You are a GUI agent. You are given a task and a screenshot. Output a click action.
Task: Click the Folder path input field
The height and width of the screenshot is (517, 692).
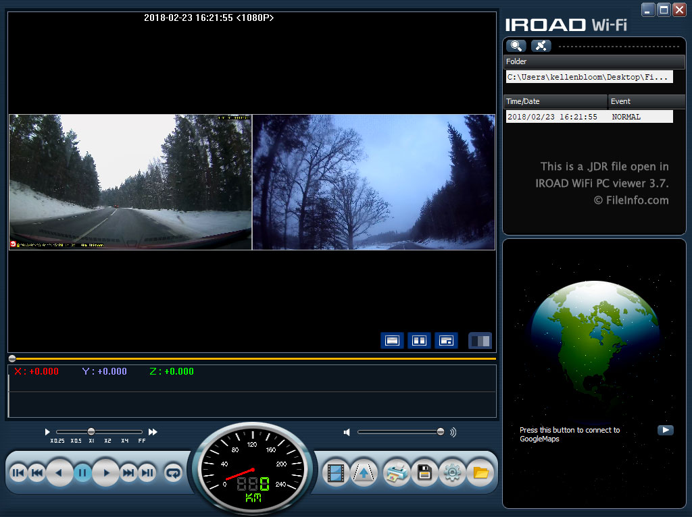coord(589,77)
